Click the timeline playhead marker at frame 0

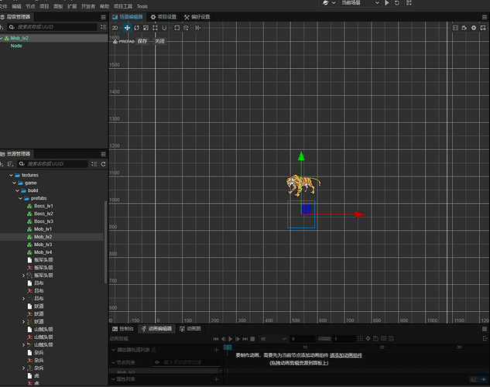pyautogui.click(x=228, y=348)
